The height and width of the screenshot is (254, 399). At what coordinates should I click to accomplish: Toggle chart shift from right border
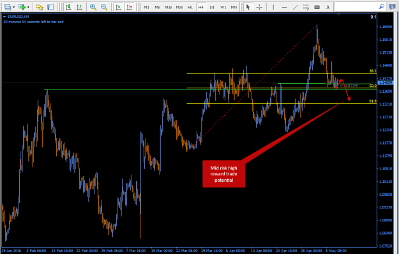[129, 7]
